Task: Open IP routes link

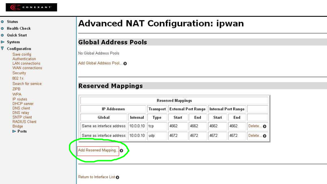Action: tap(20, 99)
